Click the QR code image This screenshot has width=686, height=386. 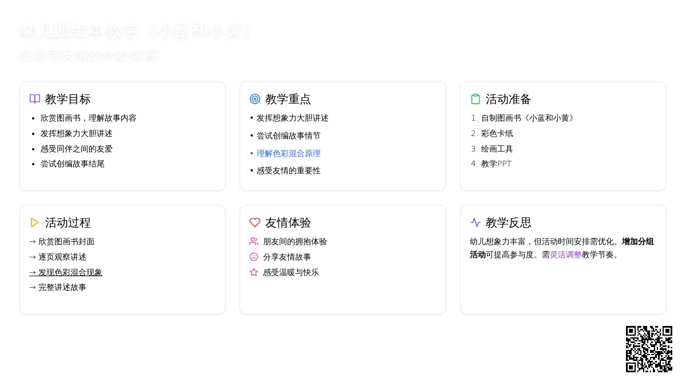tap(649, 349)
